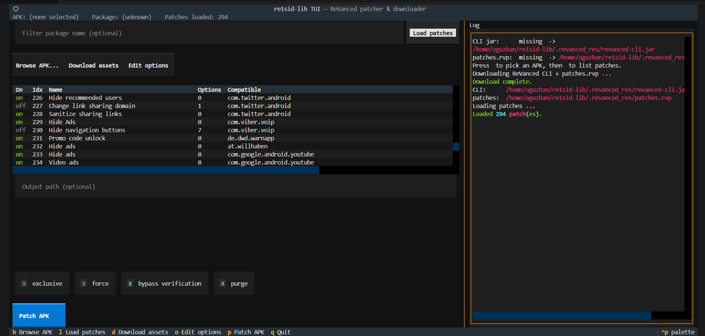Image resolution: width=705 pixels, height=336 pixels.
Task: Toggle on state for Sanitize sharing links
Action: (x=19, y=114)
